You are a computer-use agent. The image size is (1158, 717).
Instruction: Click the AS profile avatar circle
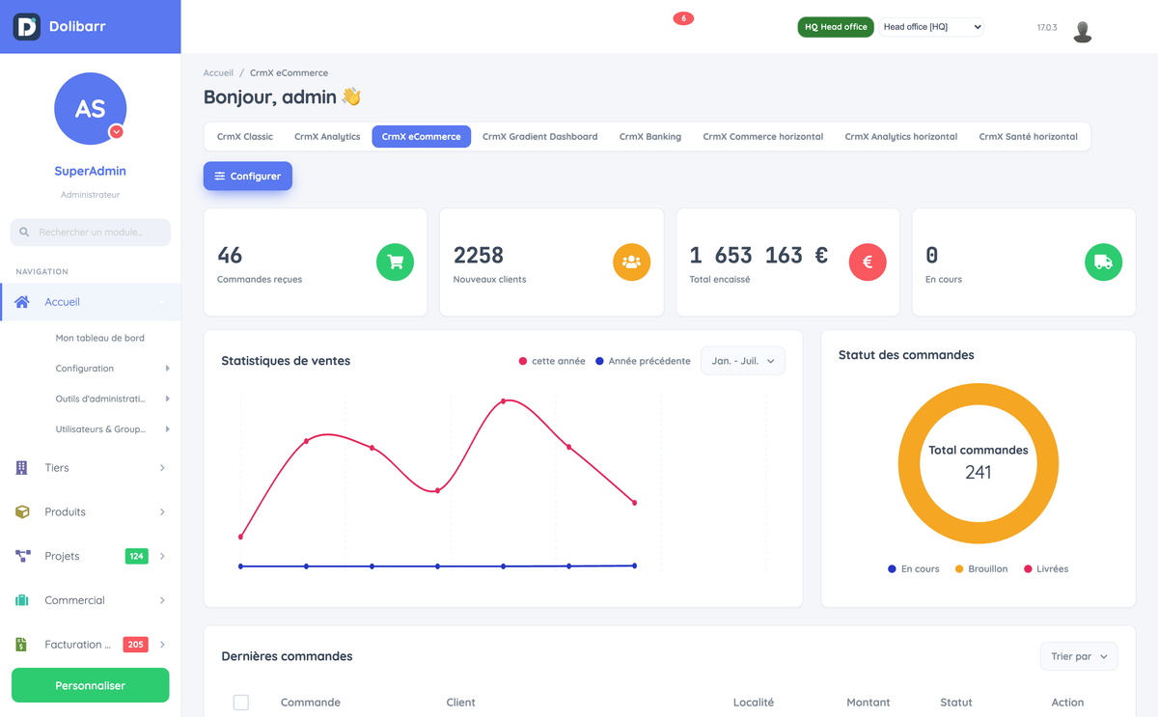pos(90,108)
